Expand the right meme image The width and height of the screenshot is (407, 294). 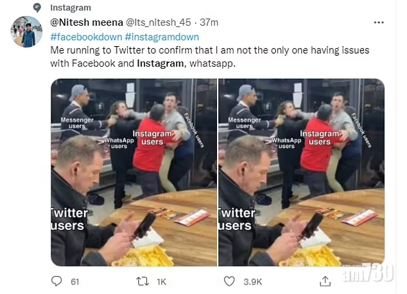coord(301,172)
